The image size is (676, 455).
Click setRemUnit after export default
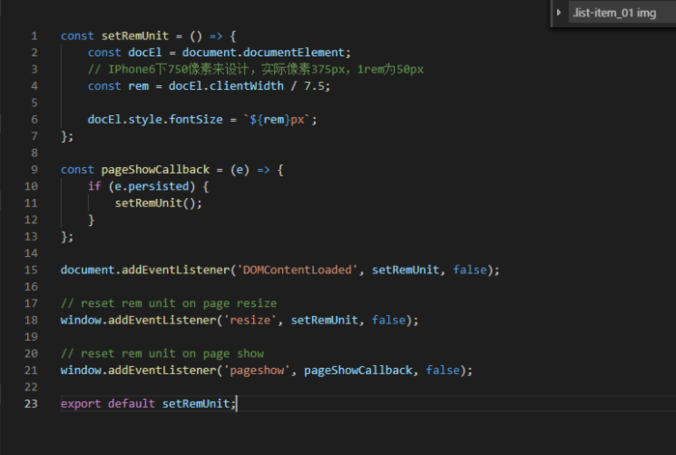tap(196, 404)
